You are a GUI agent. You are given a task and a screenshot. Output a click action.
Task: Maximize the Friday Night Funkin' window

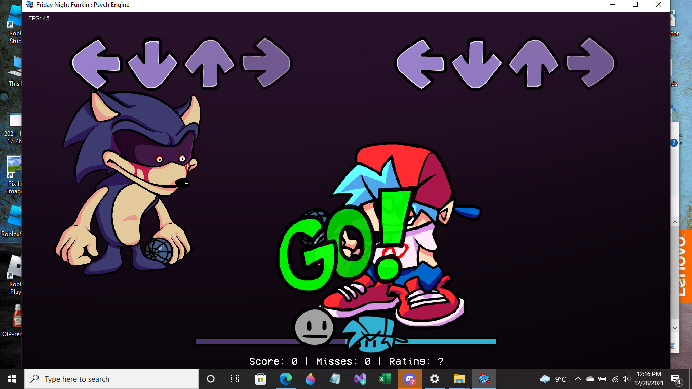pyautogui.click(x=635, y=5)
